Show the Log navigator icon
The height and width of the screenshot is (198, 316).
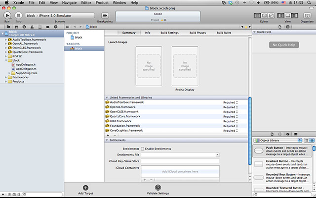[x=56, y=27]
